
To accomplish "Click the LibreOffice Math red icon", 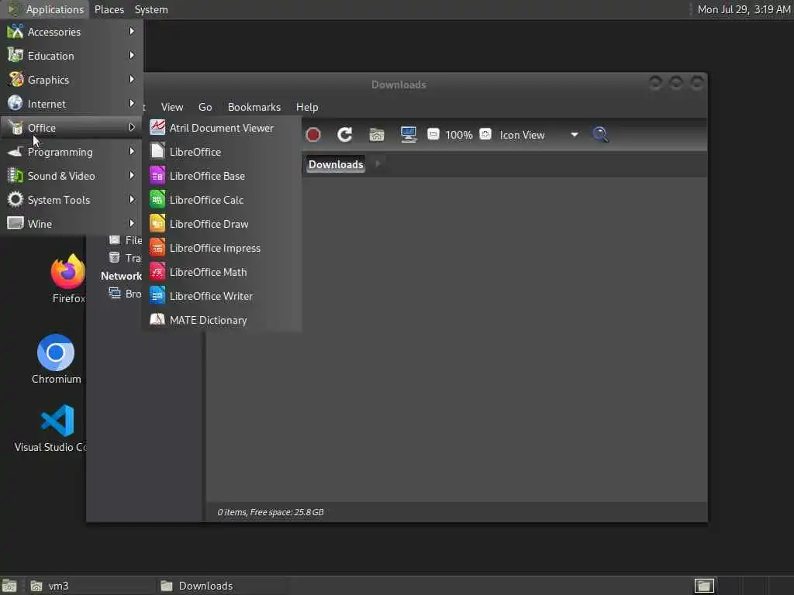I will click(x=157, y=272).
